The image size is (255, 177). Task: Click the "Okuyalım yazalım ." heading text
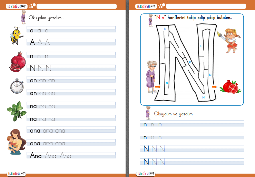pos(46,18)
